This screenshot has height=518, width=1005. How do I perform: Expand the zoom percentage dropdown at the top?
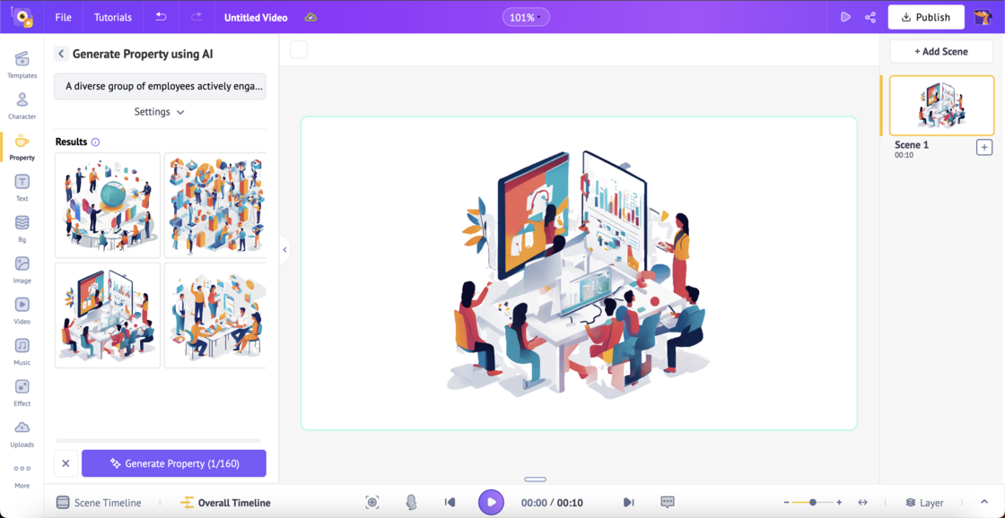[526, 16]
